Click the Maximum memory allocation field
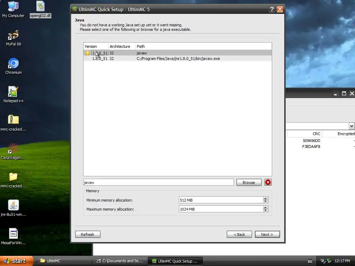The height and width of the screenshot is (266, 355). [221, 209]
